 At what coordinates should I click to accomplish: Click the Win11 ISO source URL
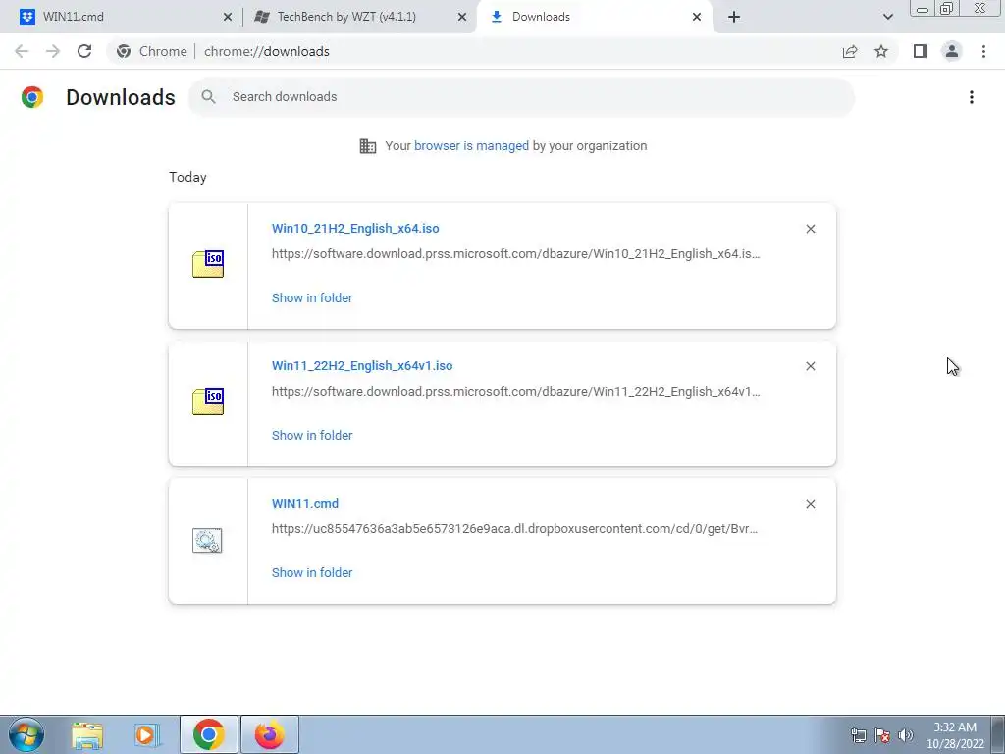[516, 392]
